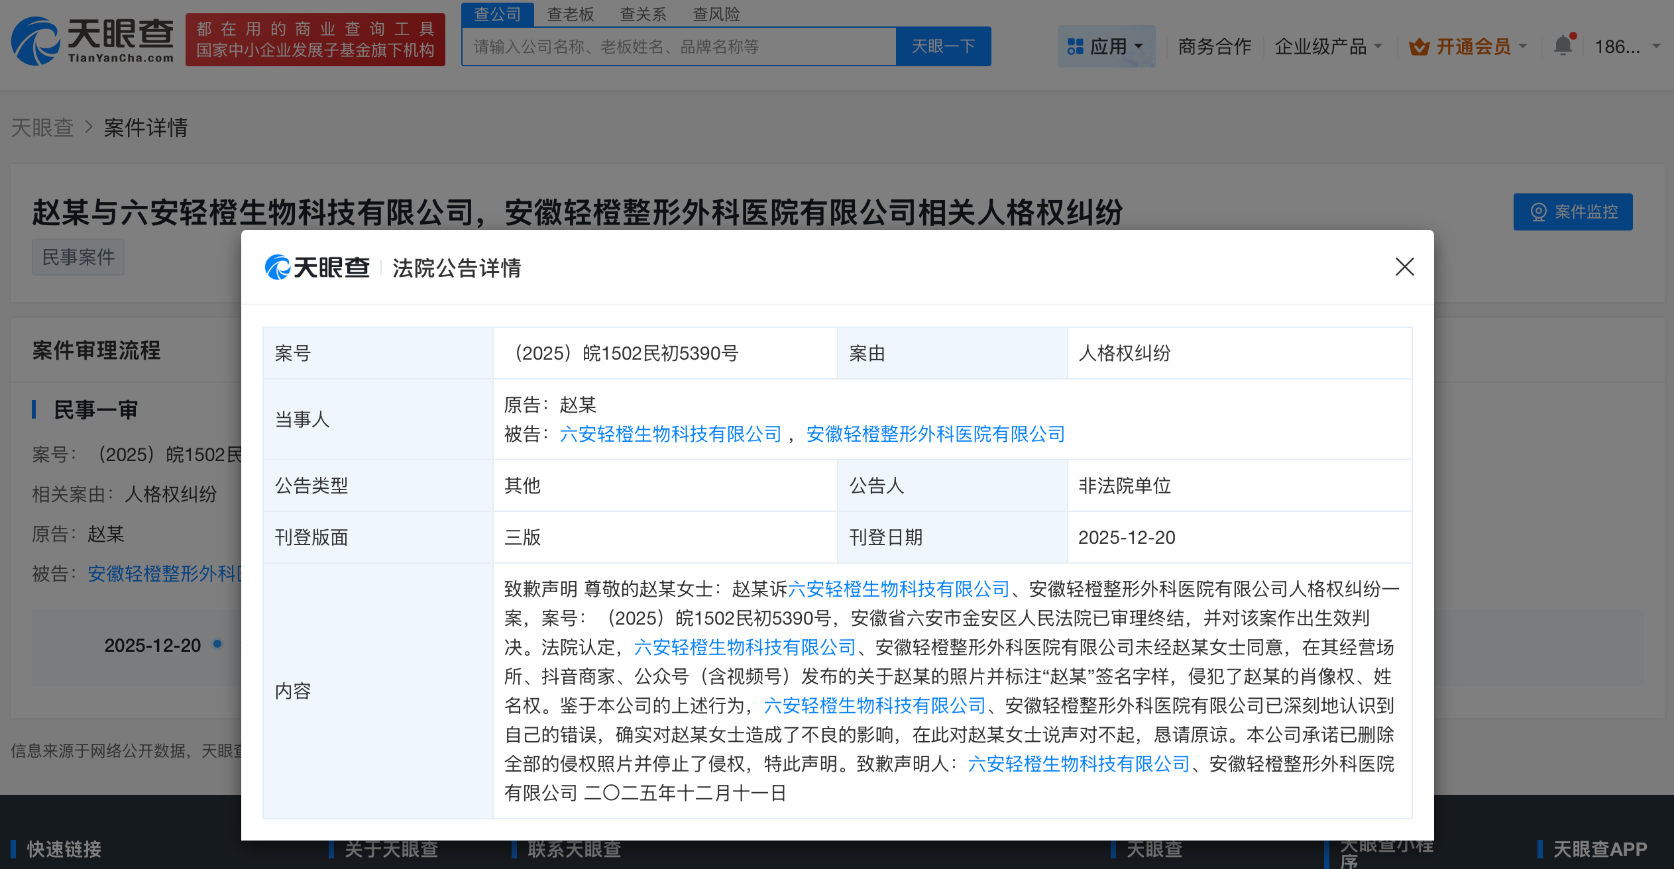The image size is (1674, 869).
Task: Click the apps grid icon
Action: (1075, 47)
